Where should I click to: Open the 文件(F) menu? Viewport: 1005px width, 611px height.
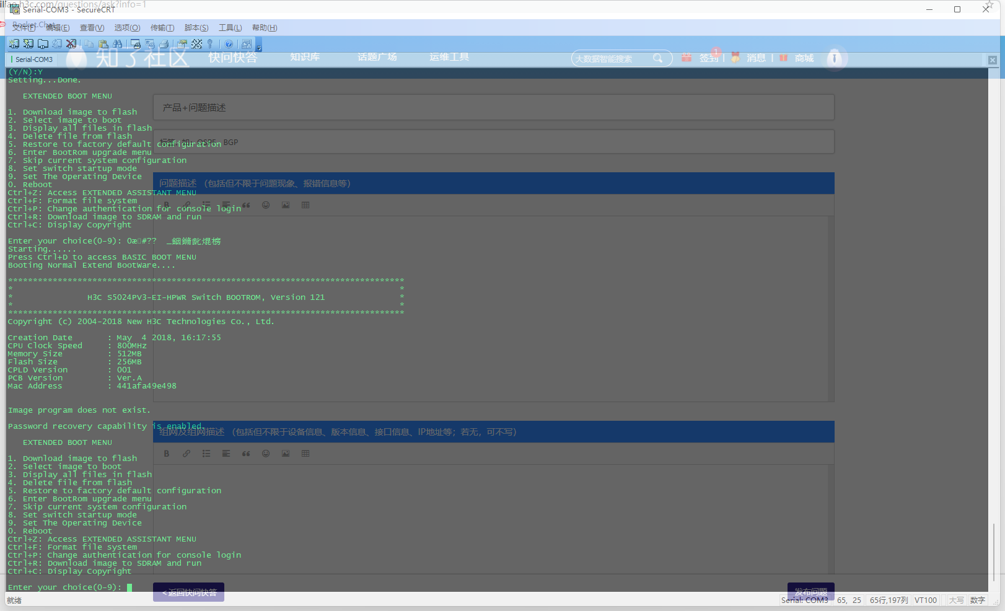[x=24, y=28]
